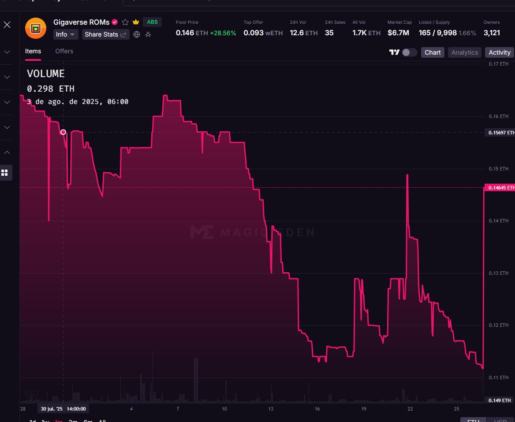515x422 pixels.
Task: Favorite the collection with the star icon
Action: [125, 22]
